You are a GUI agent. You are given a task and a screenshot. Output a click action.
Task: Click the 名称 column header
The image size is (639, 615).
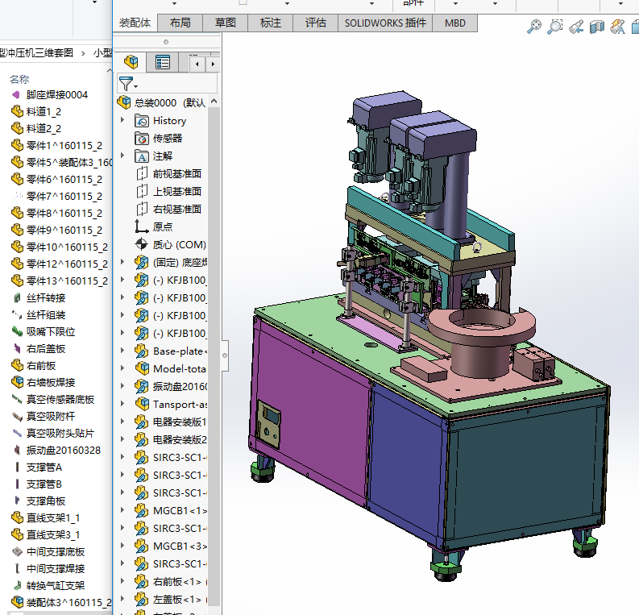(x=19, y=79)
